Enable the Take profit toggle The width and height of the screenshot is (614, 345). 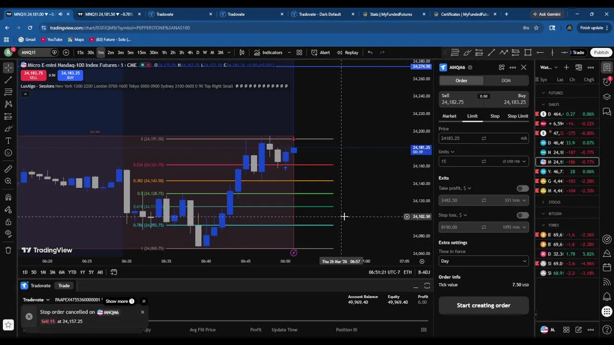point(522,188)
